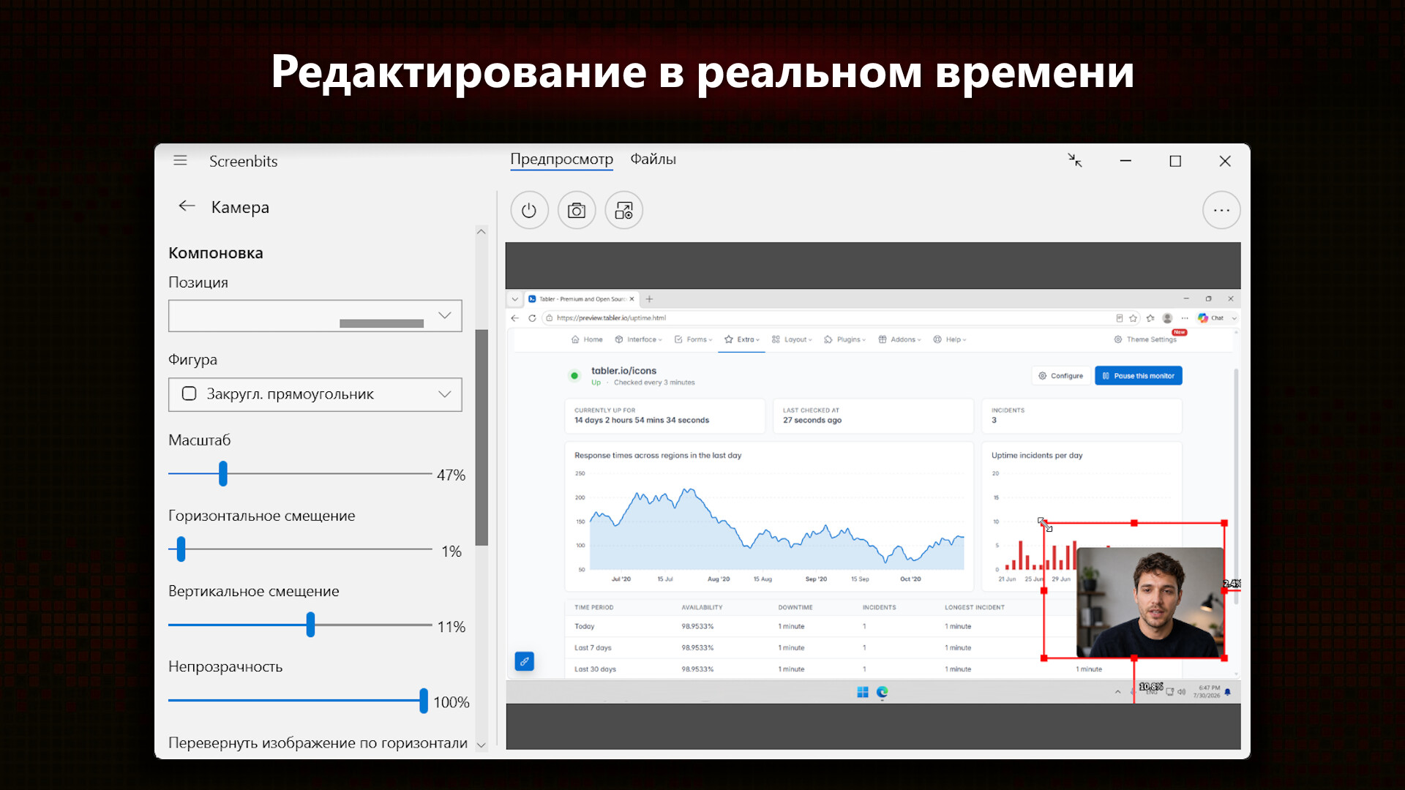1405x790 pixels.
Task: Expand the Forms menu
Action: pos(693,339)
